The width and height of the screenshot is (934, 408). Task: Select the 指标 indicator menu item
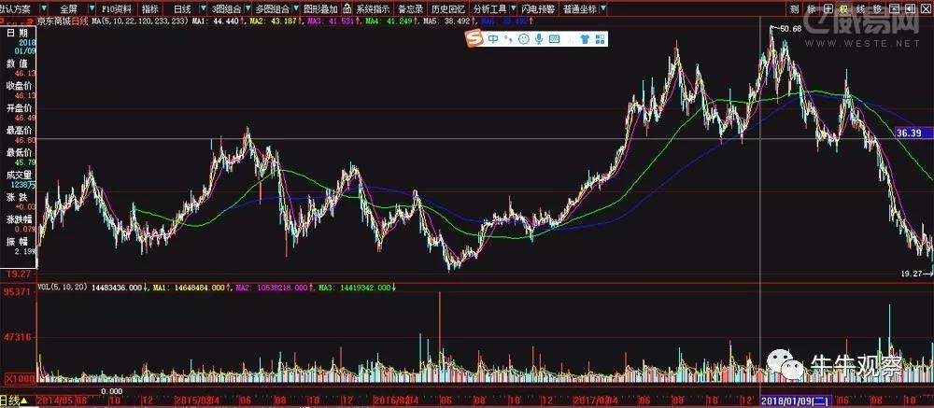click(149, 8)
